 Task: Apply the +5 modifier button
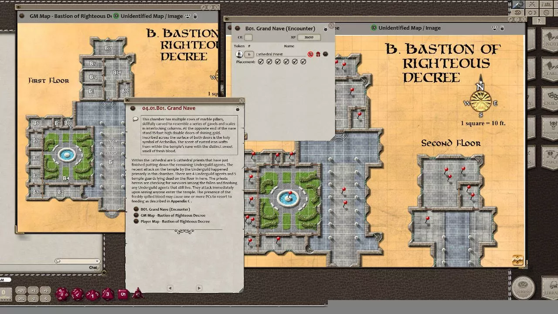(x=45, y=290)
